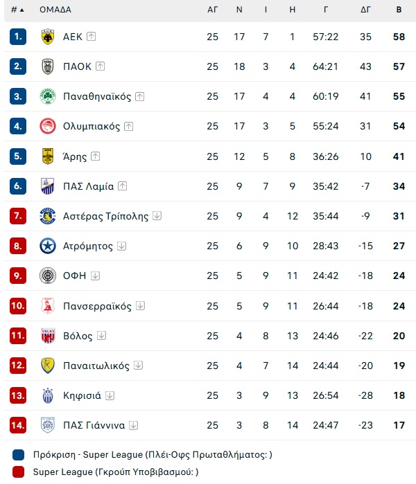Image resolution: width=416 pixels, height=484 pixels.
Task: Select the Αστέρας Τρίπολης star logo
Action: (48, 216)
